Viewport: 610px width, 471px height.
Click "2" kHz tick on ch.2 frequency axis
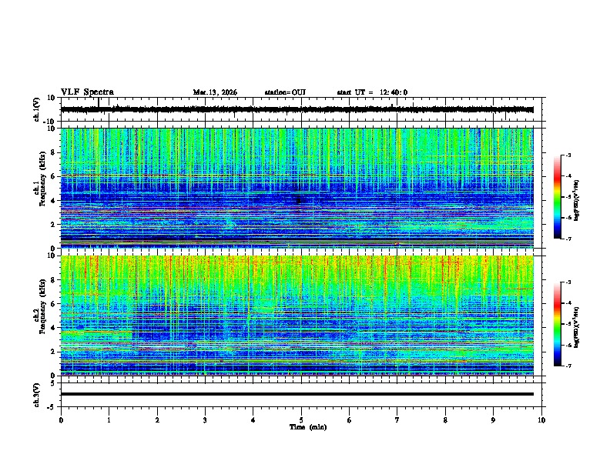(54, 352)
